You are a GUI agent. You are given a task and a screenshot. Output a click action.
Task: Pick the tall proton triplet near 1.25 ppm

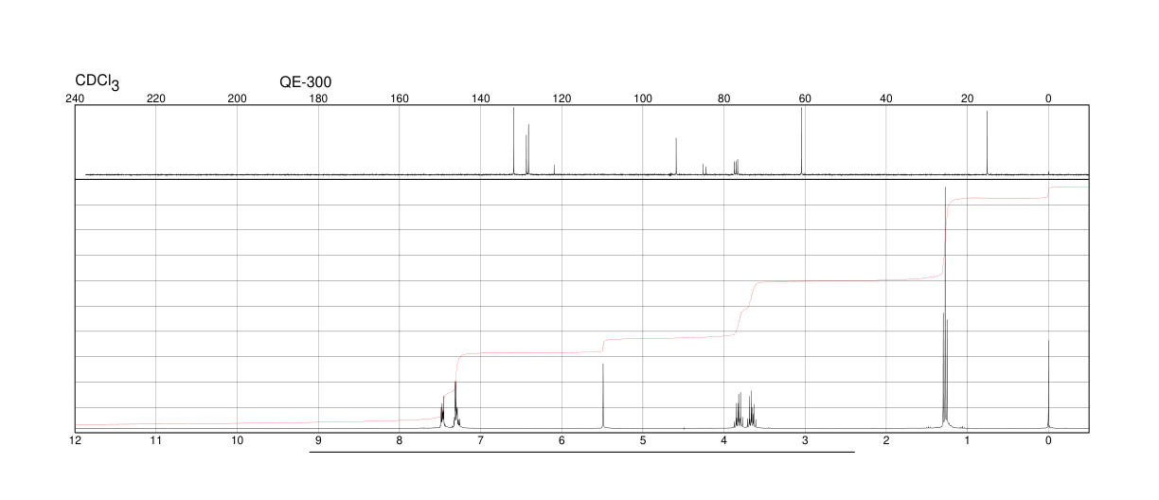tap(945, 308)
